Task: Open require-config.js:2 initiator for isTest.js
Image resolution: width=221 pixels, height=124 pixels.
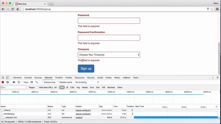Action: click(83, 110)
